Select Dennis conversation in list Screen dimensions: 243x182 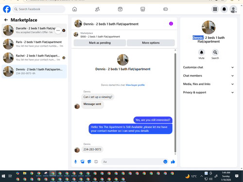[x=34, y=72]
